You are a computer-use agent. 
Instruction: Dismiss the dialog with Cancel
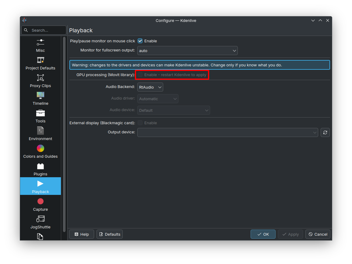click(x=318, y=234)
